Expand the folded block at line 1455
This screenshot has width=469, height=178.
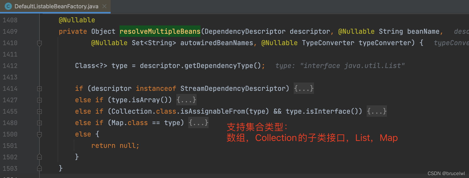39,112
